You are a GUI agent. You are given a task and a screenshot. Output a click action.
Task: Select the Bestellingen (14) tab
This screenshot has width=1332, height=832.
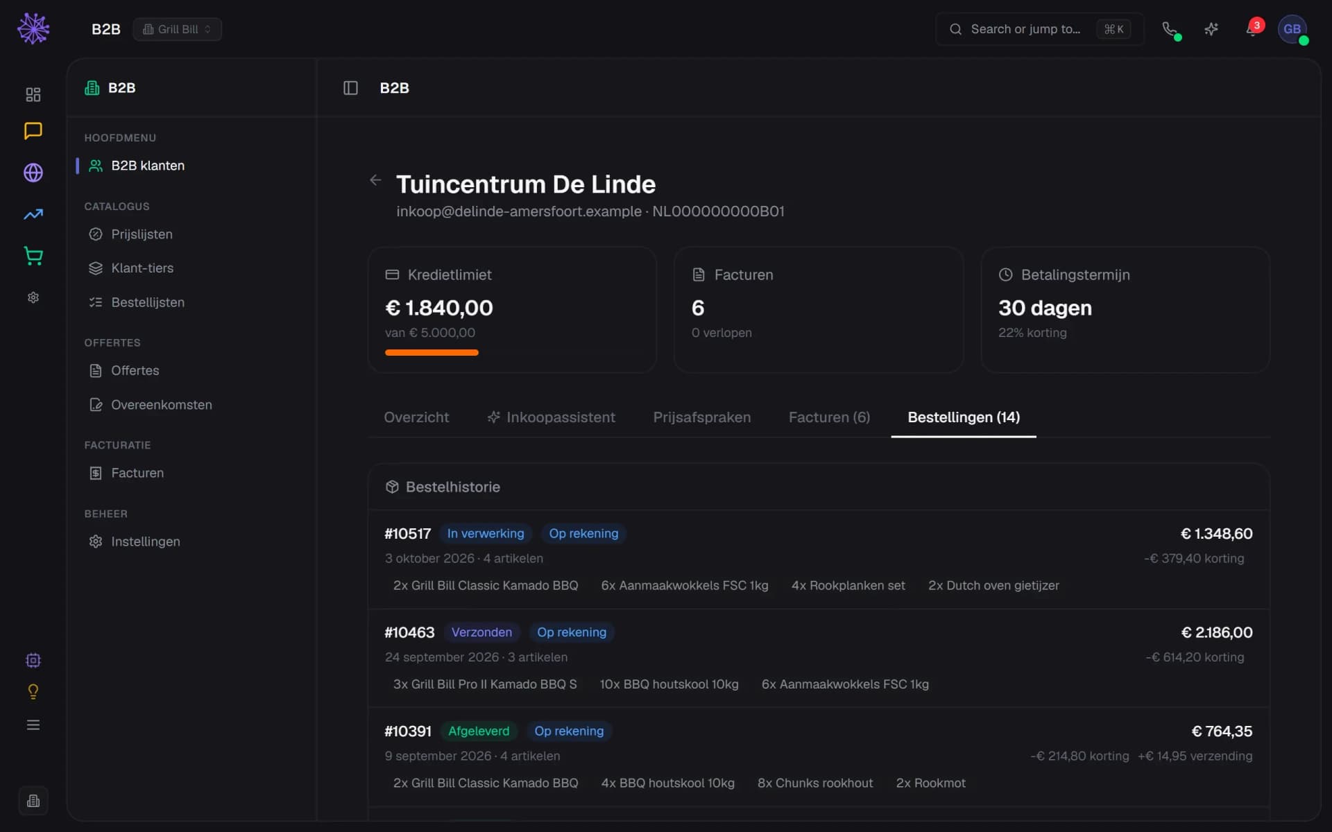point(964,417)
